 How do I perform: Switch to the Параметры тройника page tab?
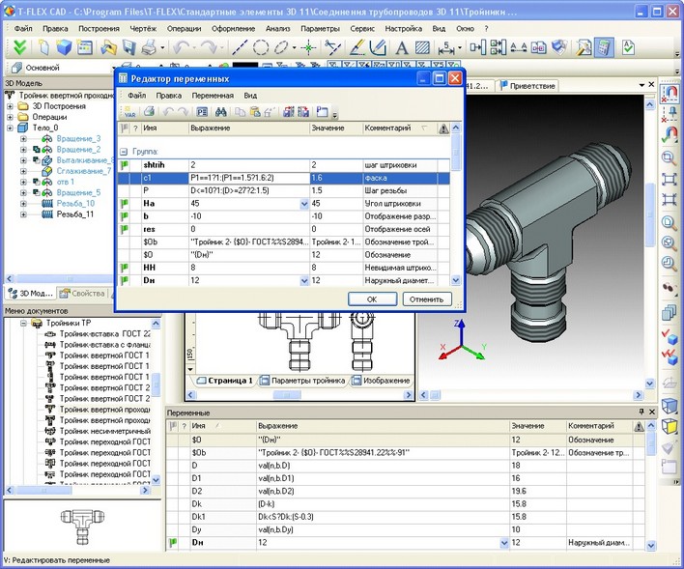click(303, 381)
